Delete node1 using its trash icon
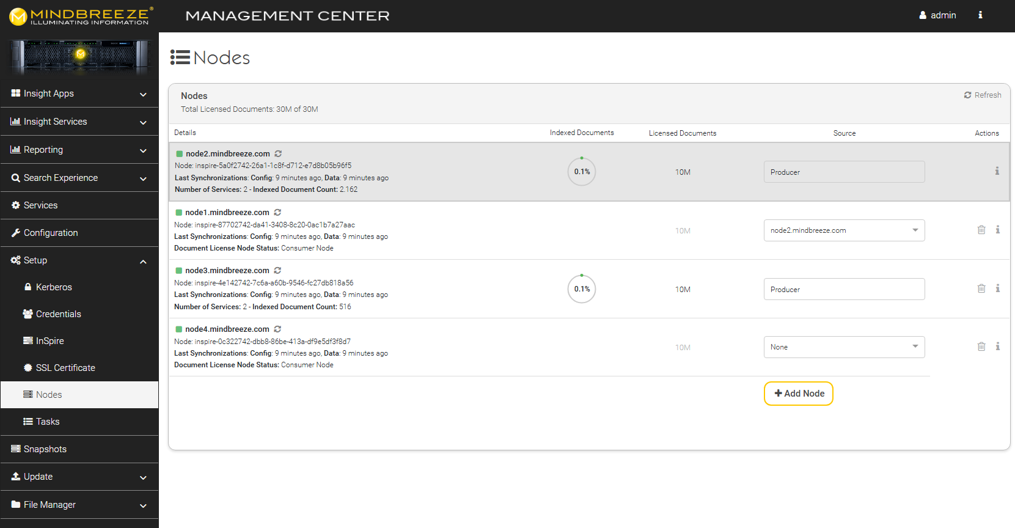The image size is (1015, 528). click(x=981, y=230)
